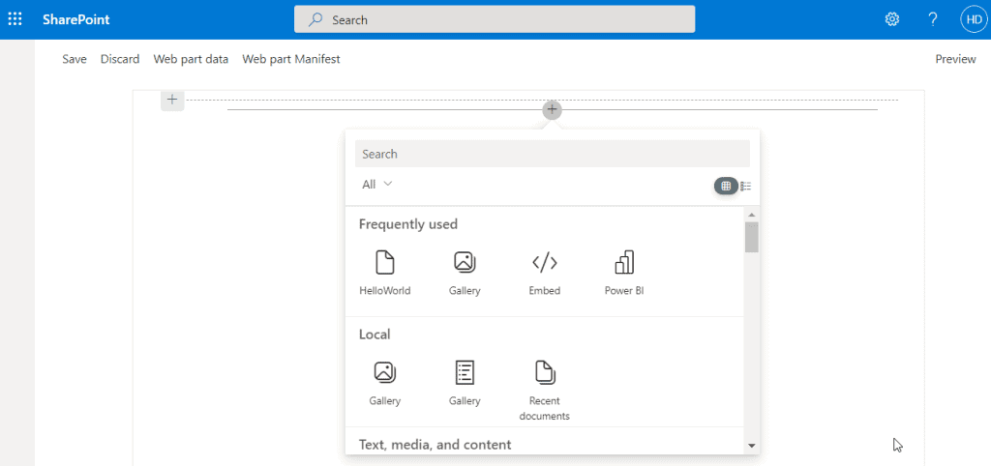Click the picker scrollbar up arrow
991x466 pixels.
pyautogui.click(x=751, y=215)
